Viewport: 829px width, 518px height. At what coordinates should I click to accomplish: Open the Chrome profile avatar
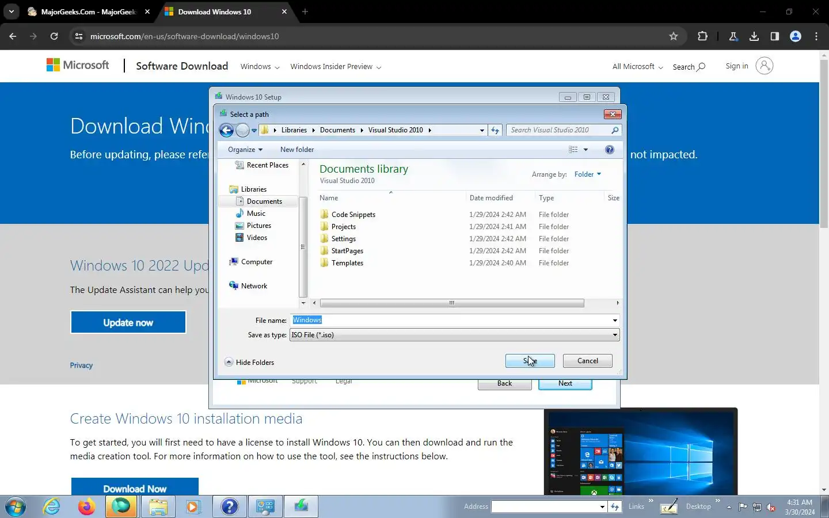tap(796, 36)
